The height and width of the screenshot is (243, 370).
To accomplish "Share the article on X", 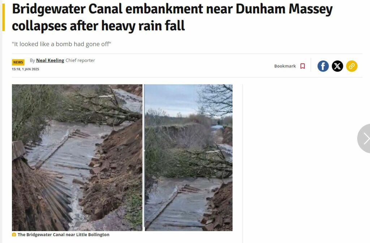I will pyautogui.click(x=337, y=66).
